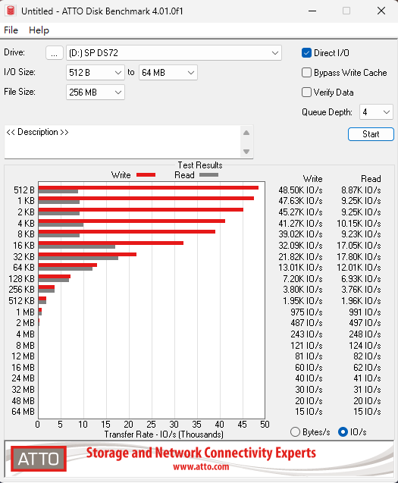Click the 17.80K IO/s read value

point(359,257)
